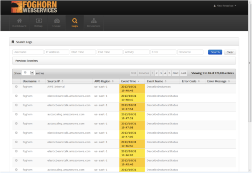The image size is (252, 173).
Task: Open the Usage gauge icon
Action: click(57, 21)
